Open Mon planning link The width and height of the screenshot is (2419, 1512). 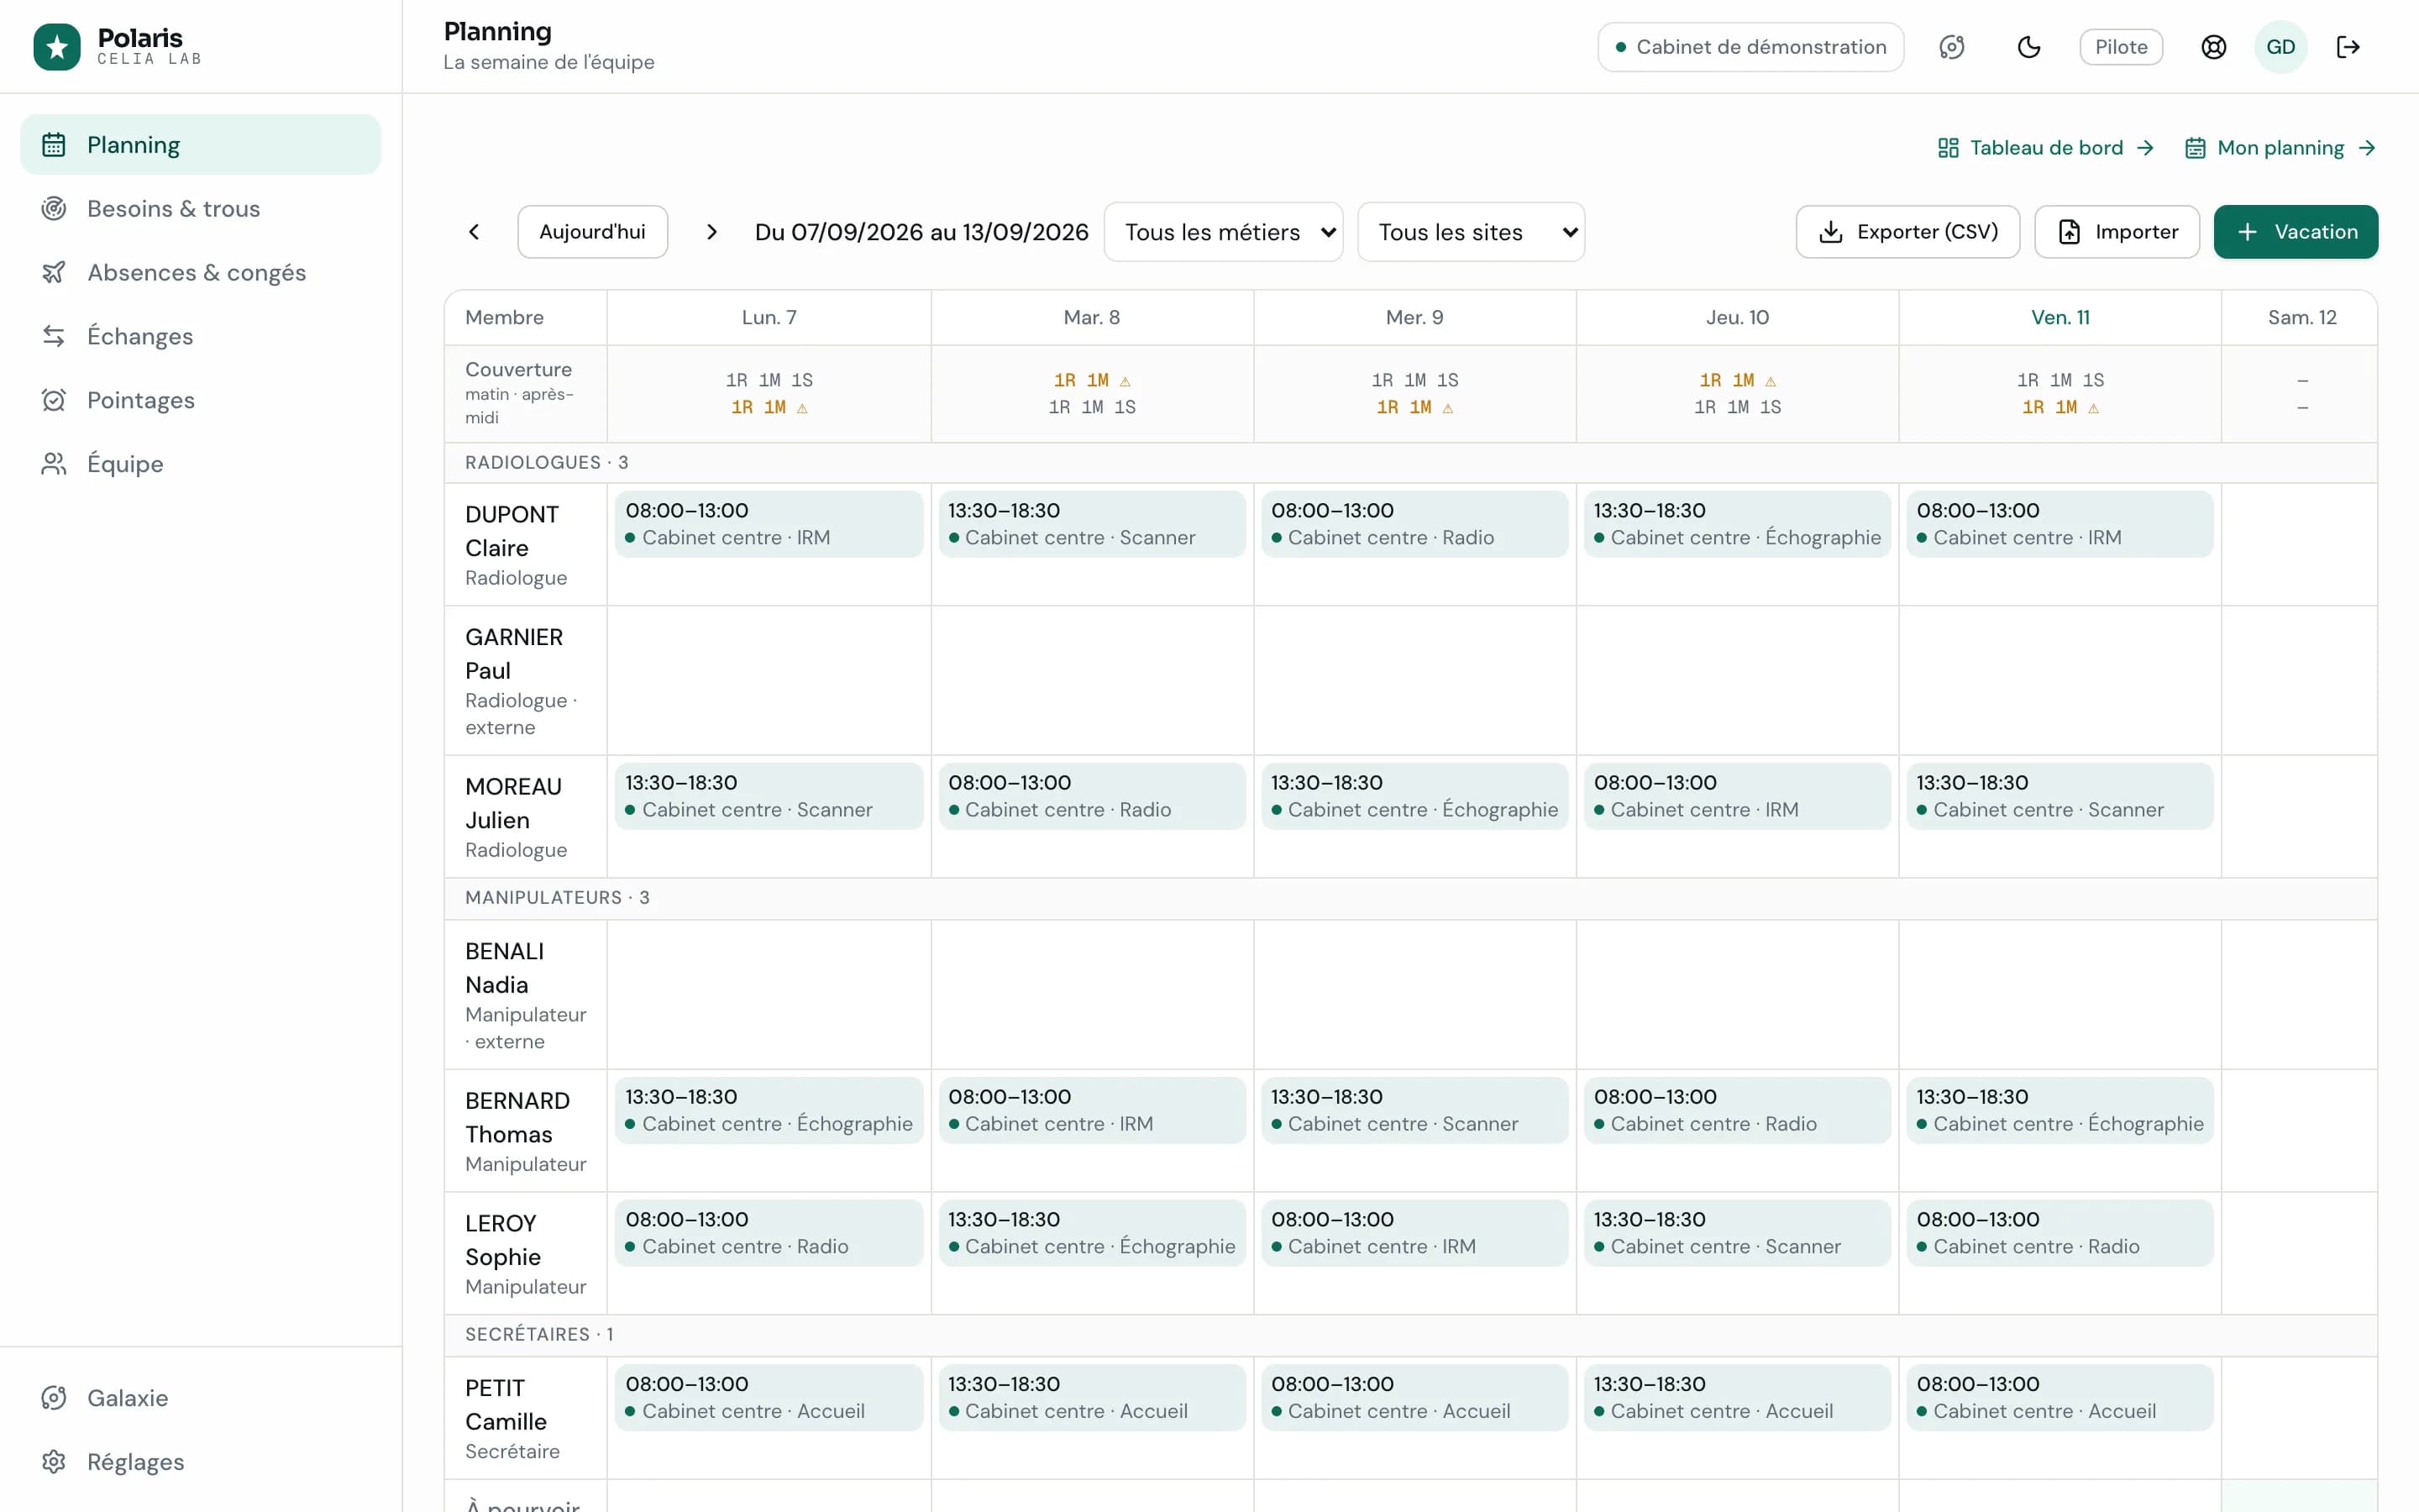(x=2280, y=148)
